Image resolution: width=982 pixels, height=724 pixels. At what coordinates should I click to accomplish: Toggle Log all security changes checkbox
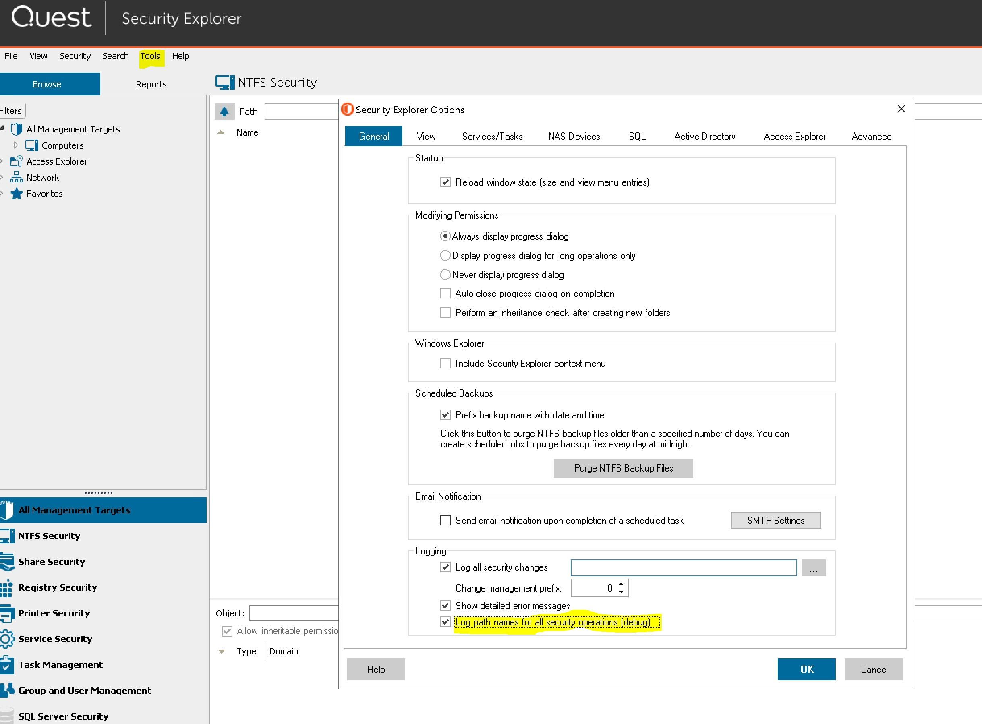tap(445, 567)
